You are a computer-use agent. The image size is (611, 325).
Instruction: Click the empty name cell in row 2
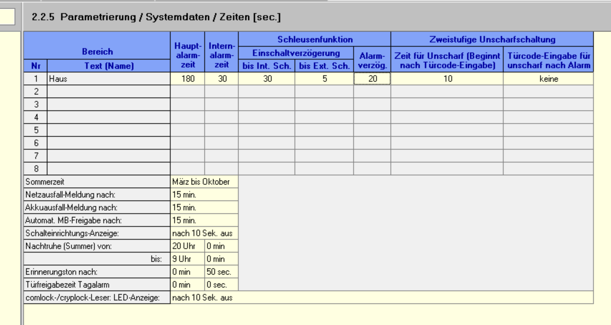(x=108, y=92)
